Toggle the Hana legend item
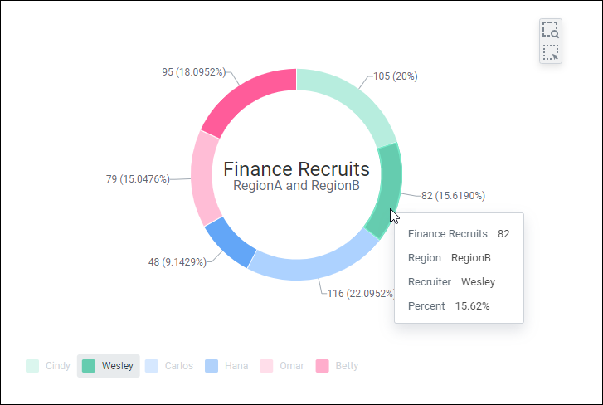Viewport: 603px width, 405px height. [x=226, y=366]
